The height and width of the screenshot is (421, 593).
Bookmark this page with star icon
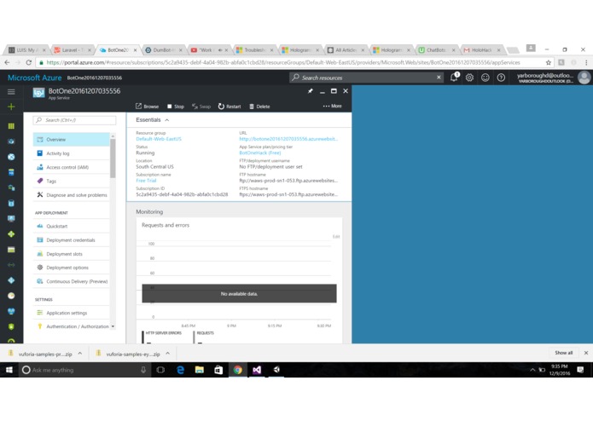pos(549,62)
